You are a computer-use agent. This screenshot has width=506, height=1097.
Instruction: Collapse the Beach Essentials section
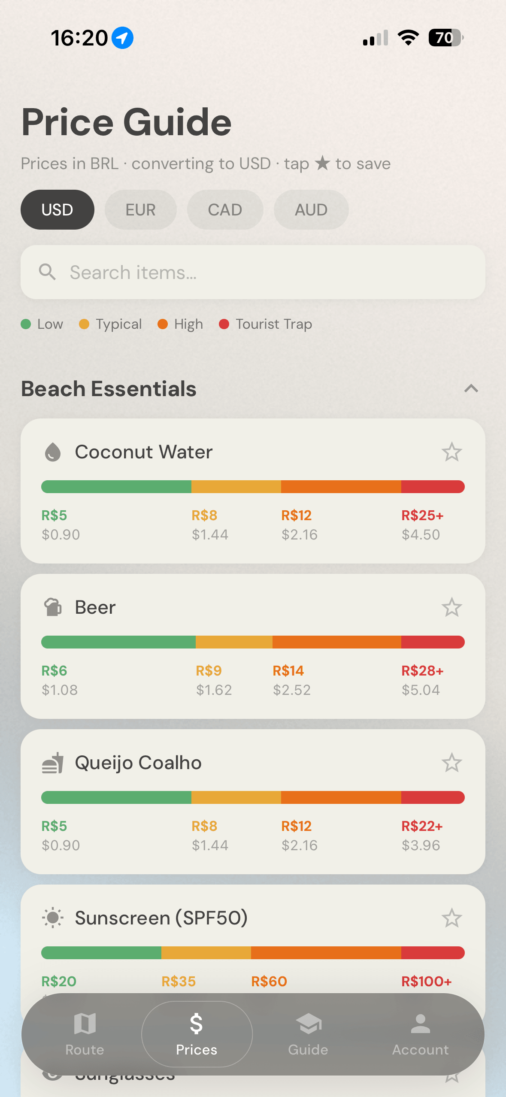[471, 388]
